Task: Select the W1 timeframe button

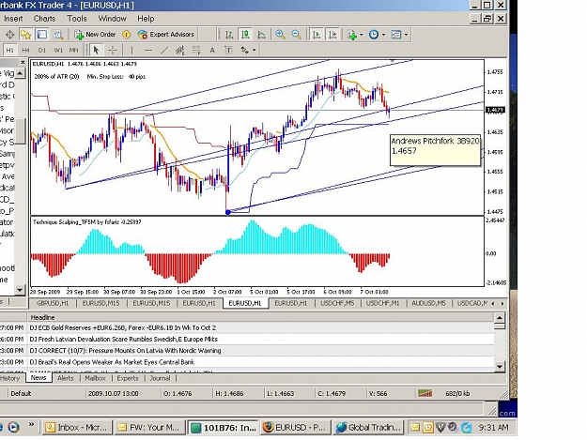Action: (57, 50)
